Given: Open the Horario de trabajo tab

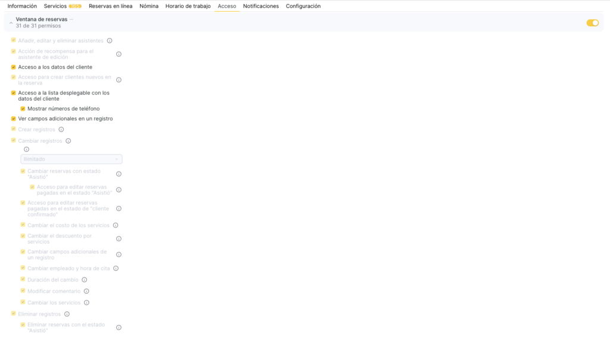Looking at the screenshot, I should [x=188, y=6].
